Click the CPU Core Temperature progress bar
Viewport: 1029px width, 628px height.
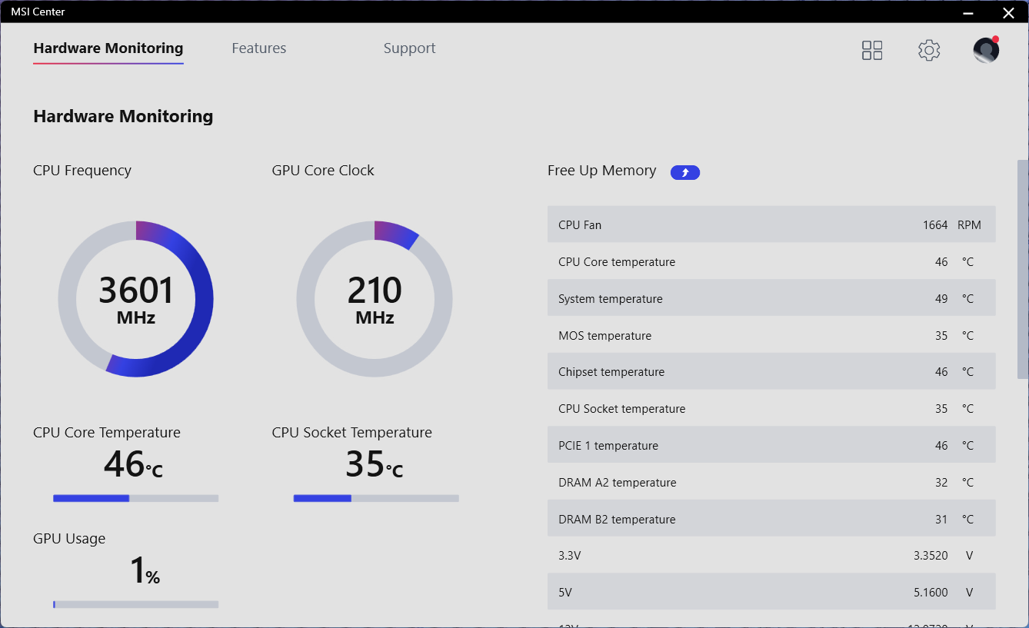coord(135,498)
